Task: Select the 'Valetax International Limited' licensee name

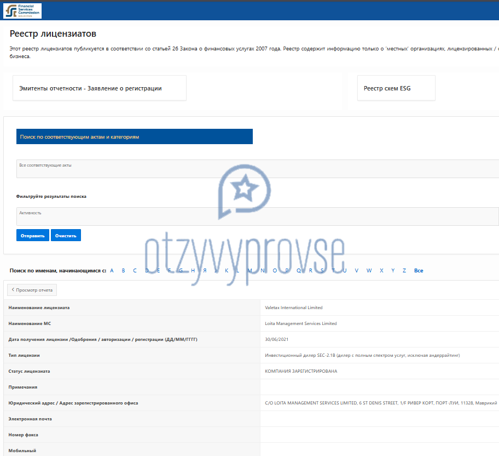Action: (x=294, y=307)
